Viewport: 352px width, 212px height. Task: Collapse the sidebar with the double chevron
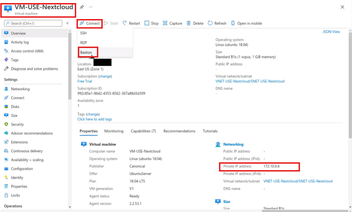67,23
